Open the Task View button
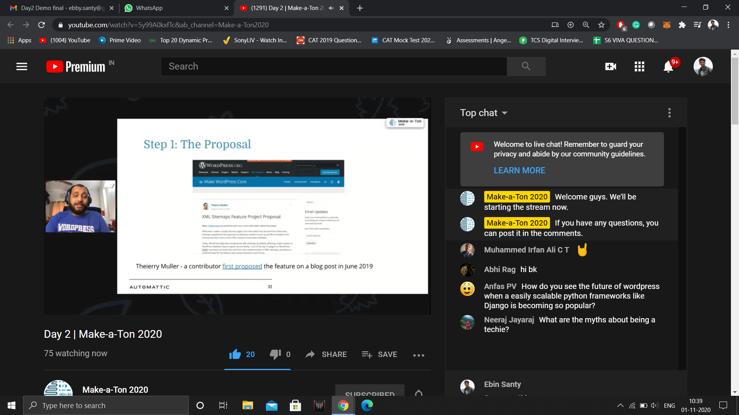 pos(223,405)
